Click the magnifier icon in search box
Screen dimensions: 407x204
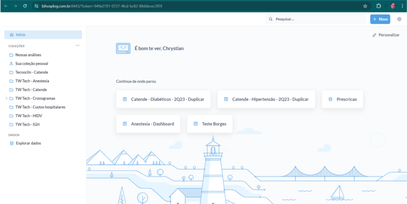tap(271, 19)
